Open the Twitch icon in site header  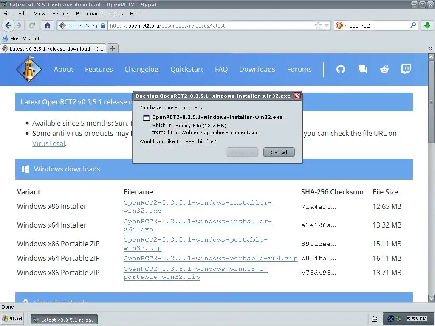(x=406, y=69)
